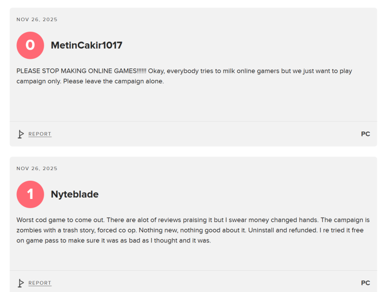Click the flag icon in Nyteblade's review
Screen dimensions: 386x292
tap(21, 283)
